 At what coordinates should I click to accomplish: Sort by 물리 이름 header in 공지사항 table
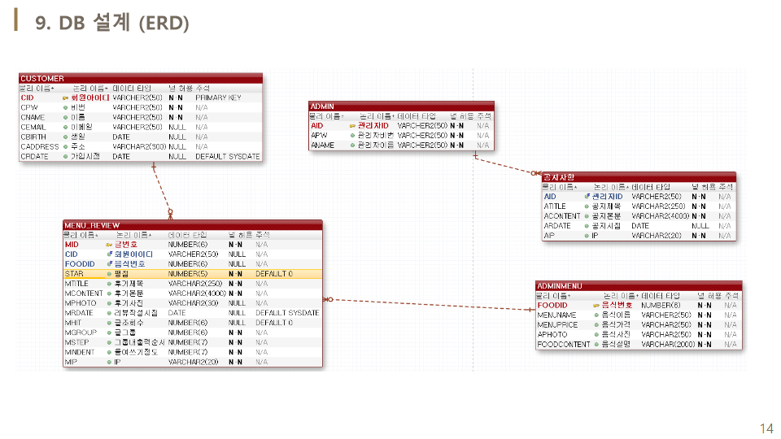pos(560,187)
